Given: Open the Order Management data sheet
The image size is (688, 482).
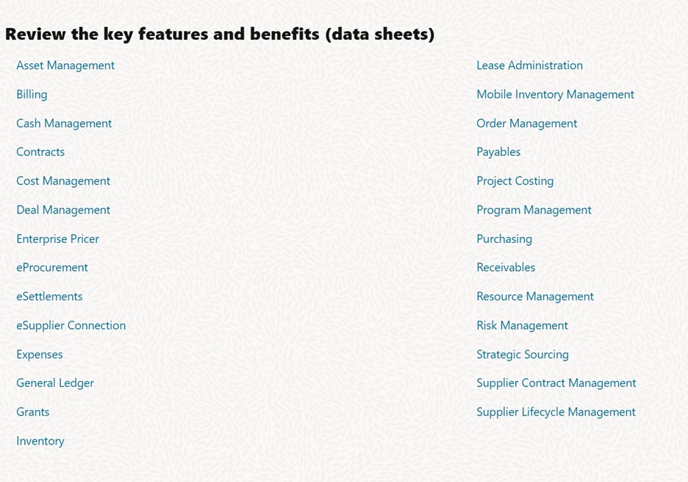Looking at the screenshot, I should tap(526, 123).
